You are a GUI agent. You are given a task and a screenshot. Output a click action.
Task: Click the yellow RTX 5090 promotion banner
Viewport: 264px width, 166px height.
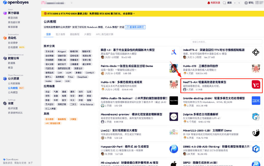coord(152,14)
